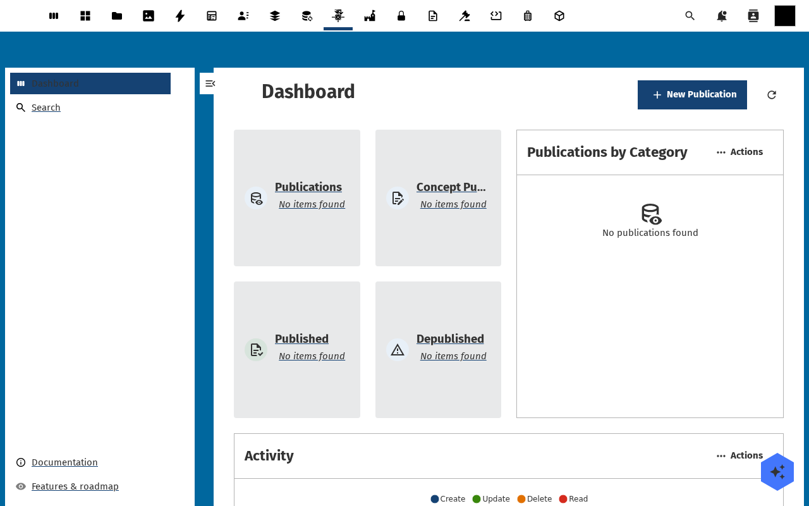
Task: Select Dashboard in the sidebar
Action: (x=90, y=83)
